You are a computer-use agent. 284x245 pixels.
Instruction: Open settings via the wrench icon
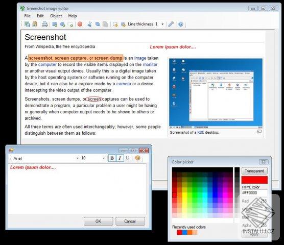pyautogui.click(x=171, y=24)
